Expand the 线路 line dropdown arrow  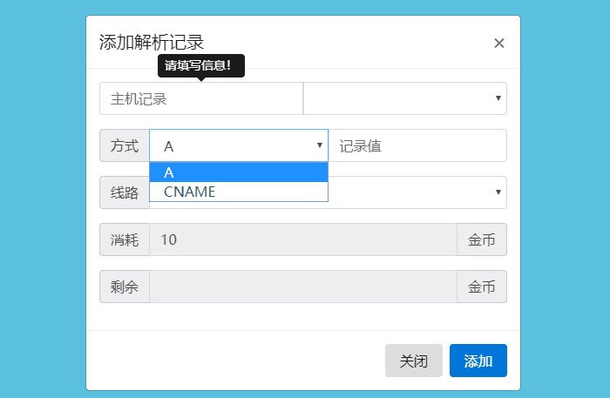[498, 192]
